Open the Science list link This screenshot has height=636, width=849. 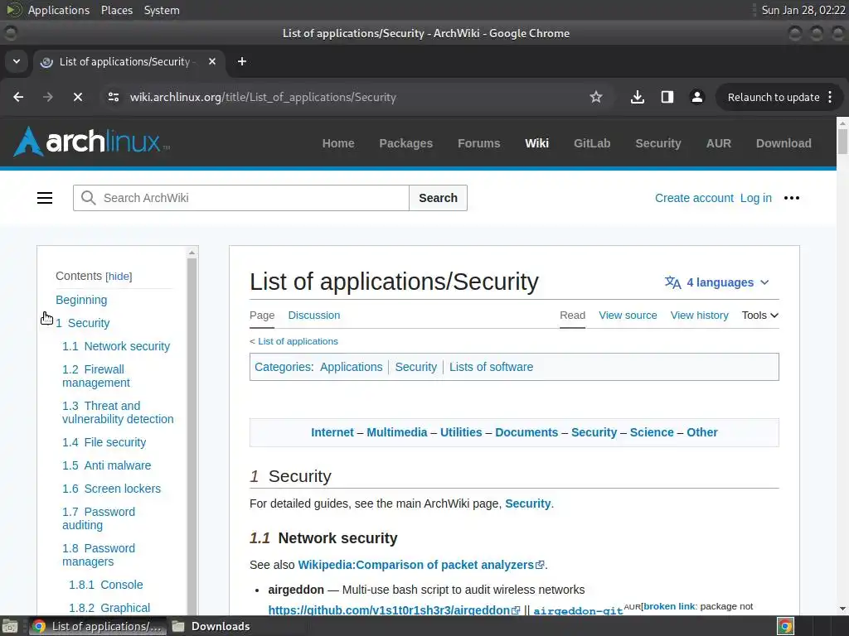click(652, 432)
